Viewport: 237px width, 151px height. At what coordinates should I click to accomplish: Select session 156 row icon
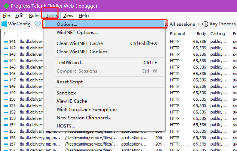[x=5, y=138]
